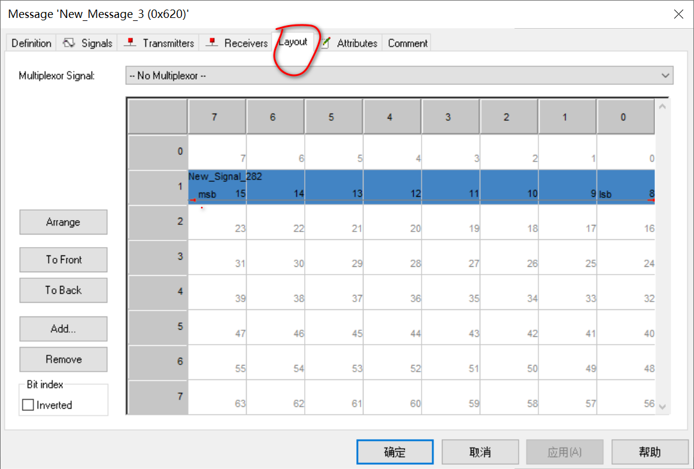Click the Receivers tab node icon

(x=211, y=42)
